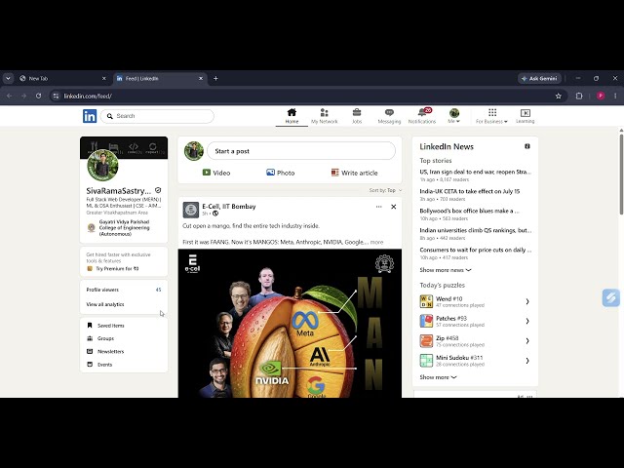624x468 pixels.
Task: Open E-Cell post three-dot options
Action: coord(378,207)
